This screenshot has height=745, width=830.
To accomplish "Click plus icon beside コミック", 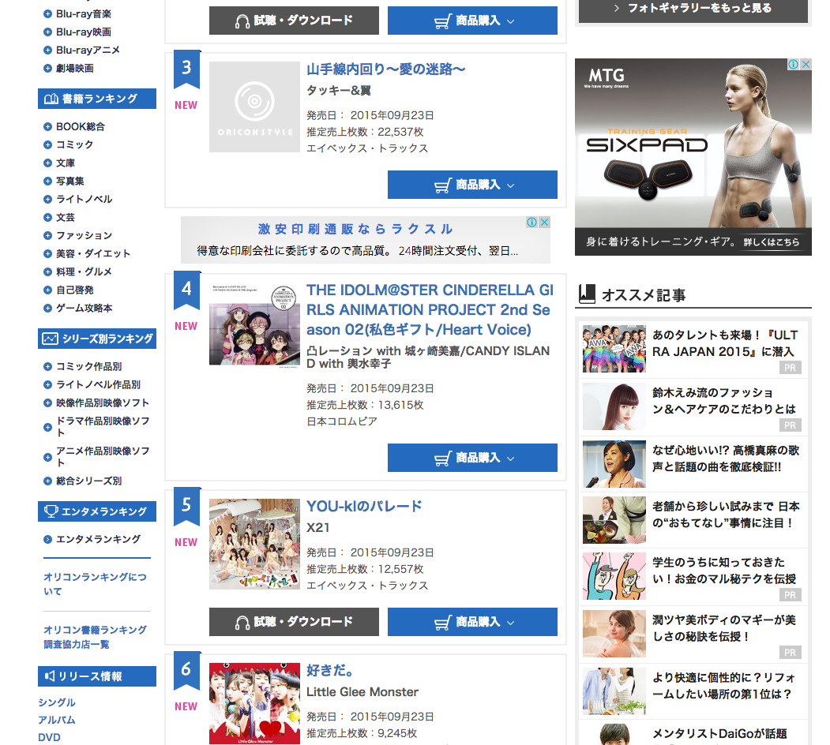I will (x=47, y=144).
